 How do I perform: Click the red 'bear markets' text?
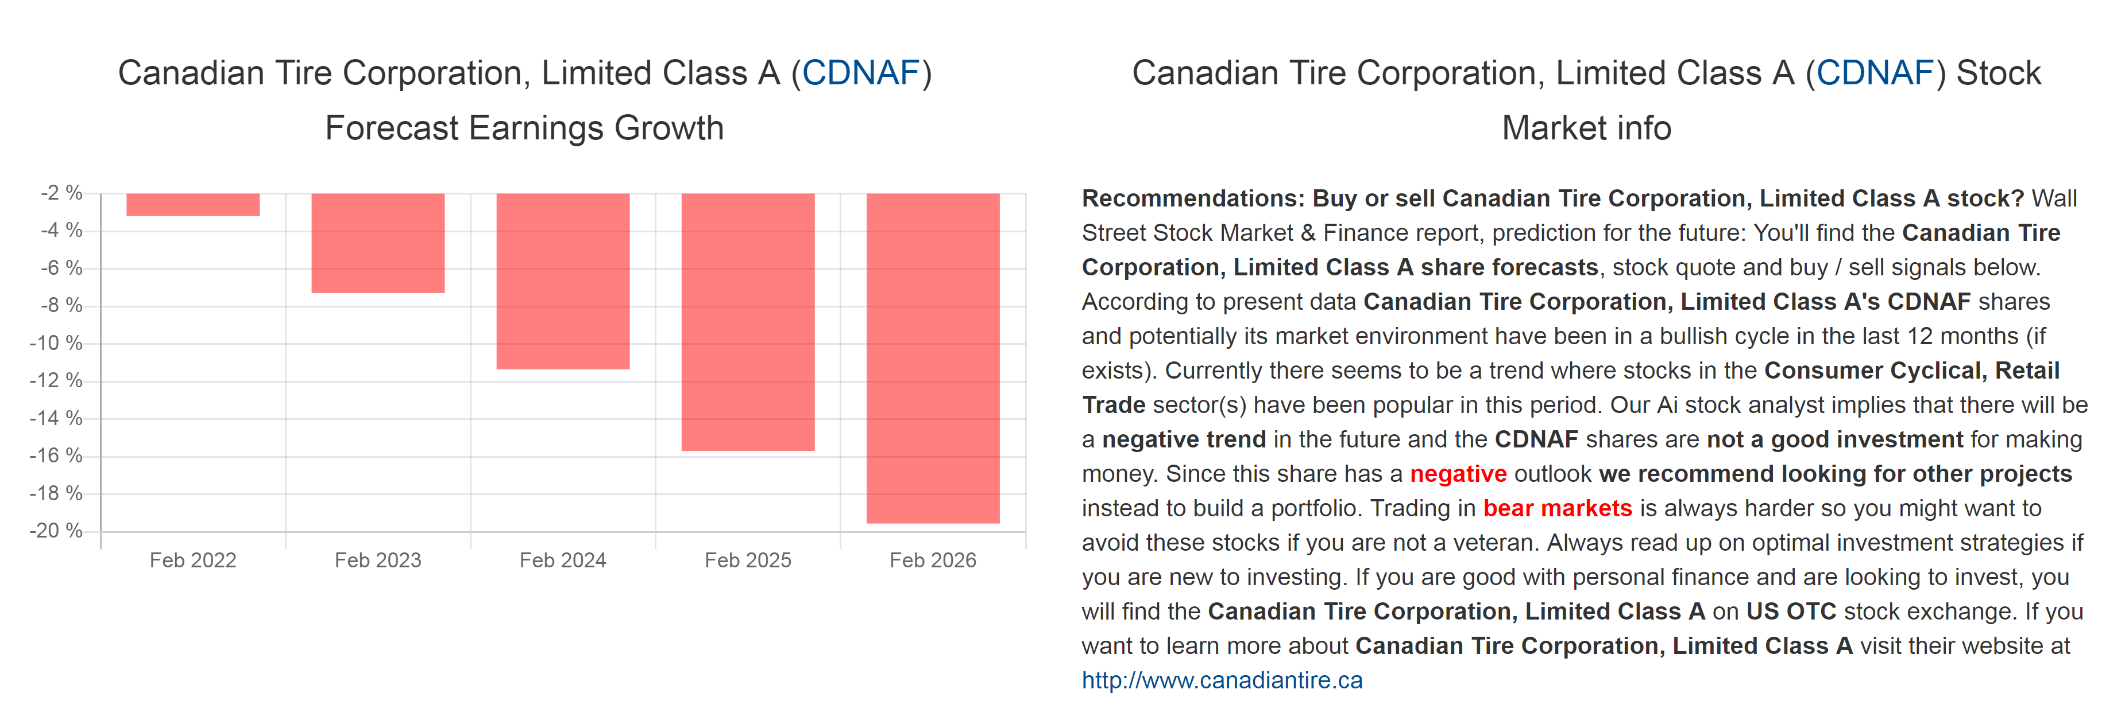click(1558, 508)
